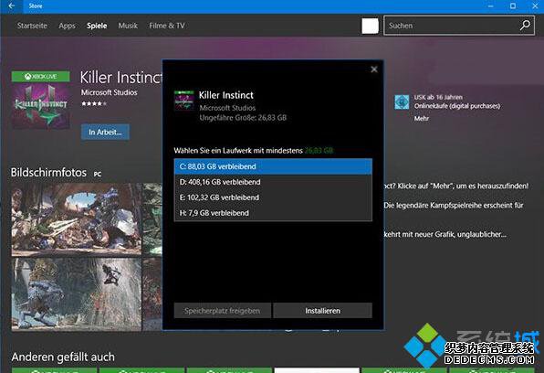Open the Startseite tab
The height and width of the screenshot is (373, 544).
click(32, 26)
